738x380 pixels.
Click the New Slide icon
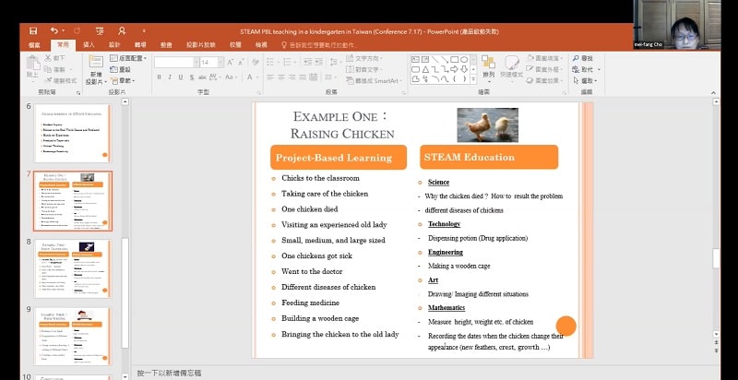[96, 63]
